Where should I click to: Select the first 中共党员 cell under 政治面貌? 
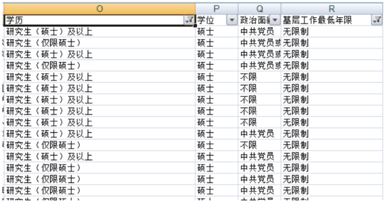tap(257, 32)
